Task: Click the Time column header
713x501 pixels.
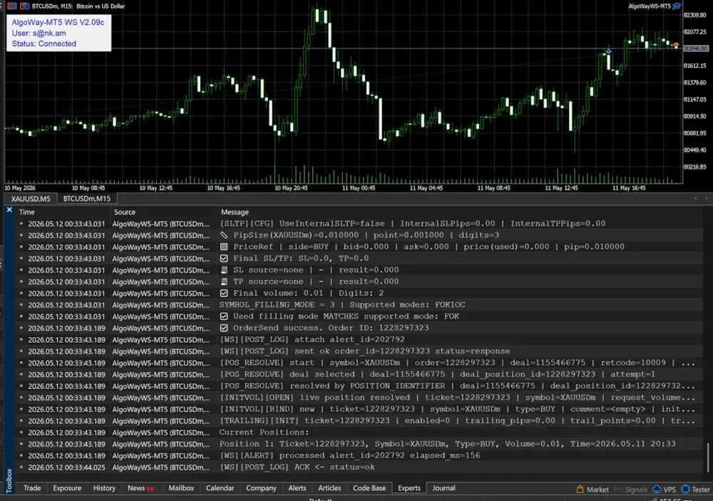Action: [x=27, y=212]
